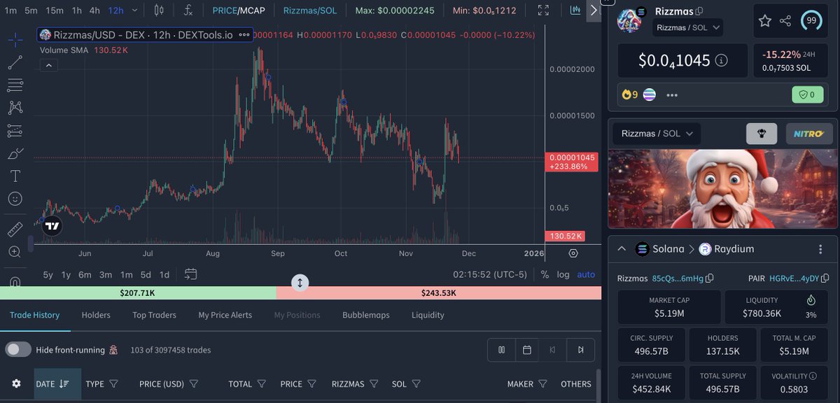Open the Trade History tab
The image size is (840, 403).
34,315
